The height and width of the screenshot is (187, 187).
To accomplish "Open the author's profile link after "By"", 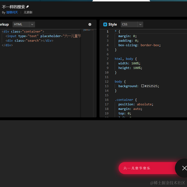I will point(12,13).
